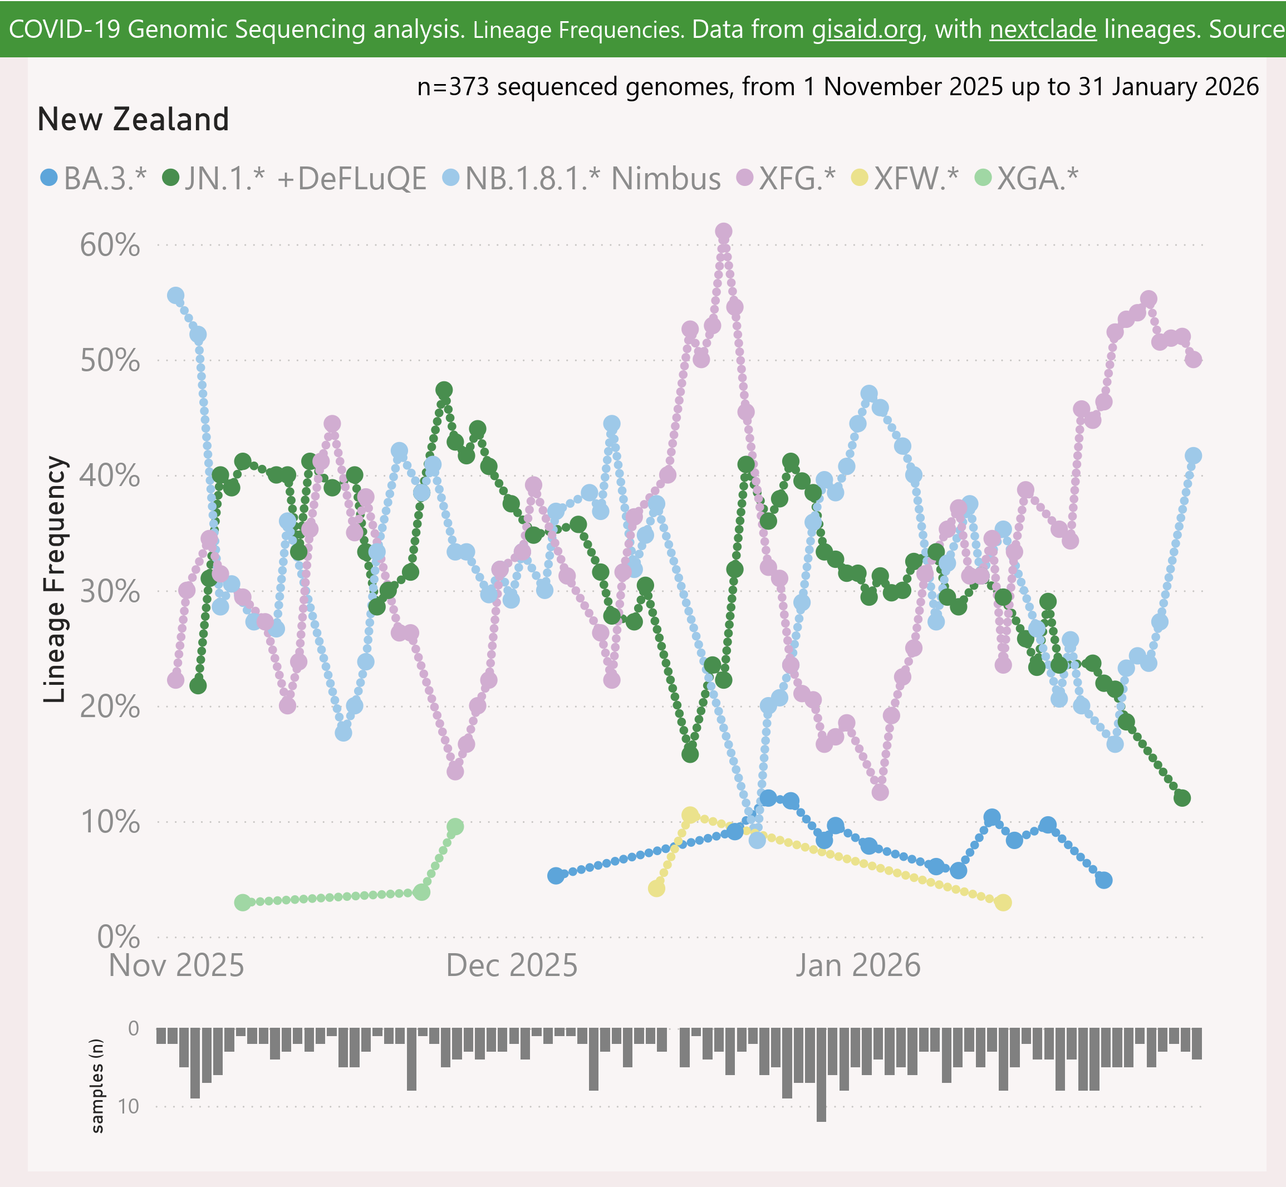Click the JN.1.* +DeFLuQE legend dot
The image size is (1286, 1187).
coord(171,178)
